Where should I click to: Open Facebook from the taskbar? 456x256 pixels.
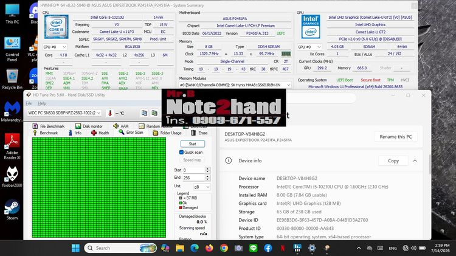point(268,248)
